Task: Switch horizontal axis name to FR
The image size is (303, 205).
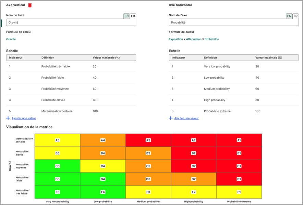Action: pyautogui.click(x=295, y=16)
